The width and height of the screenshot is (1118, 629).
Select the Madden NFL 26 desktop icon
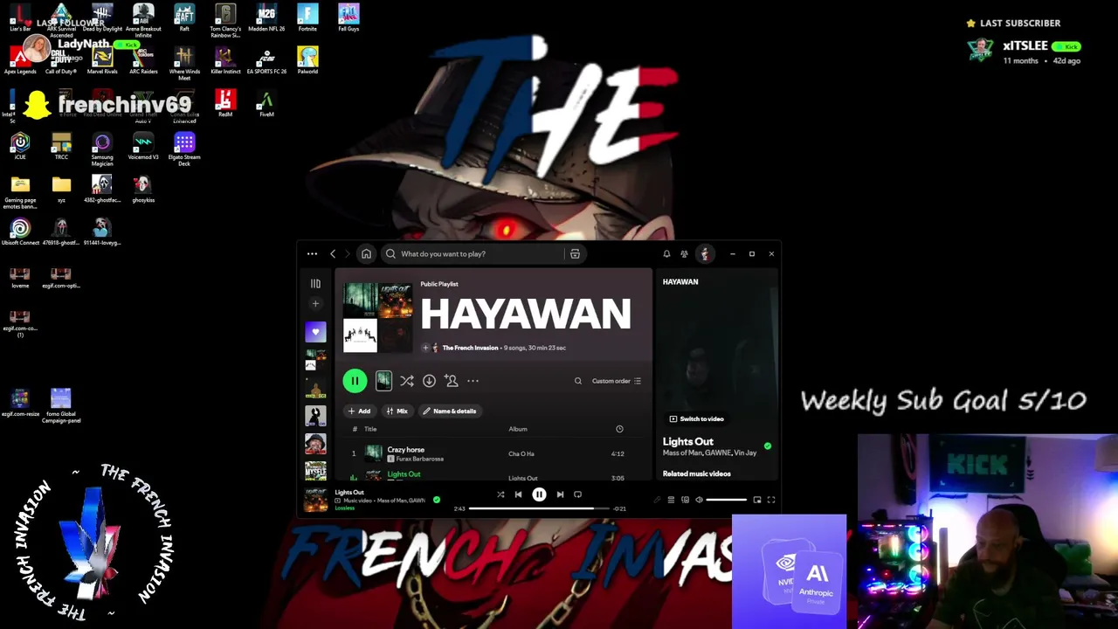pyautogui.click(x=266, y=18)
